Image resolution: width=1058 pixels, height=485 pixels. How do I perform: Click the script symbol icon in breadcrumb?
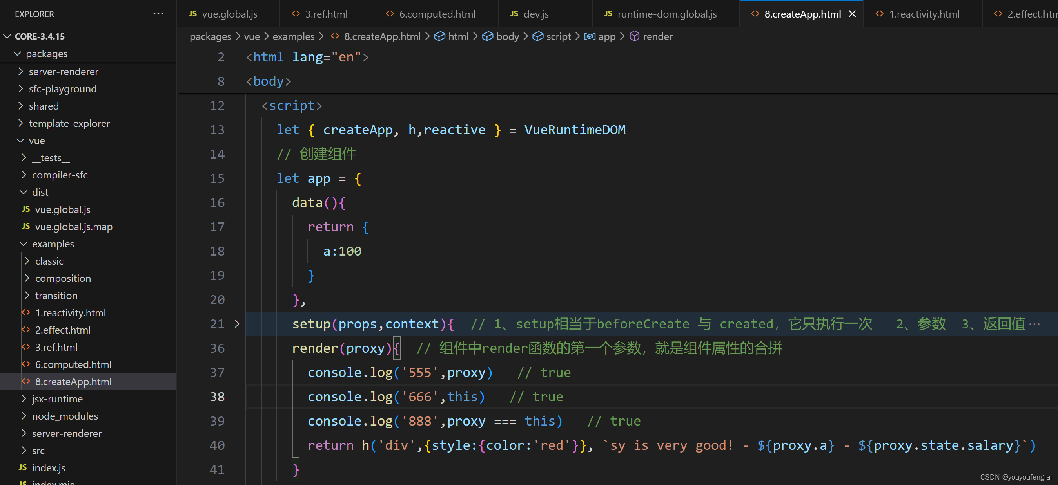tap(538, 36)
